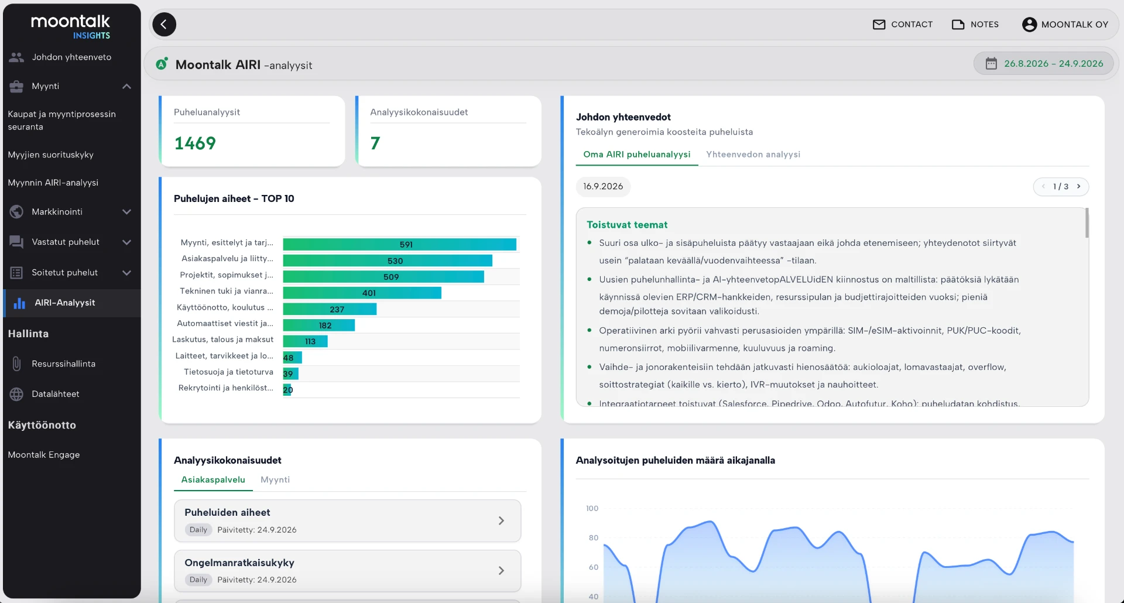Image resolution: width=1124 pixels, height=603 pixels.
Task: Expand the Markkinointi menu section
Action: point(126,212)
